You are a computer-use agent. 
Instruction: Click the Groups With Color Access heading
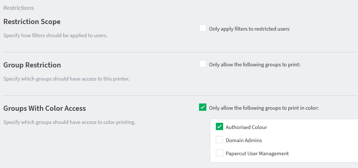tap(44, 109)
